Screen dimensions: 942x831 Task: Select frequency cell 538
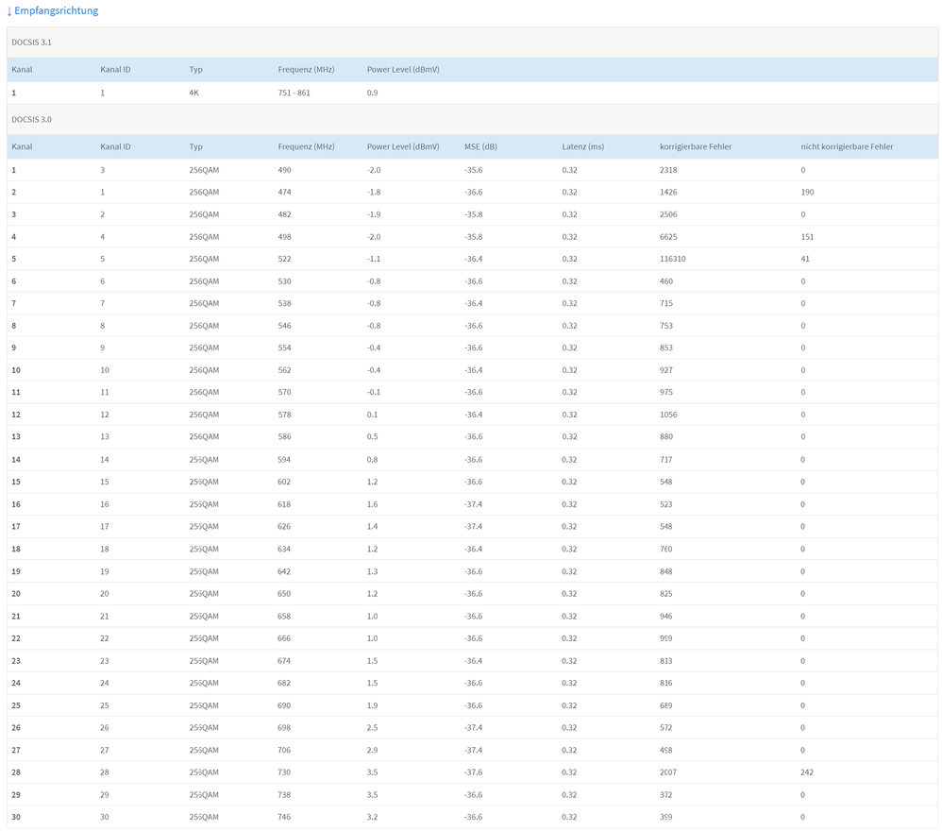coord(284,303)
